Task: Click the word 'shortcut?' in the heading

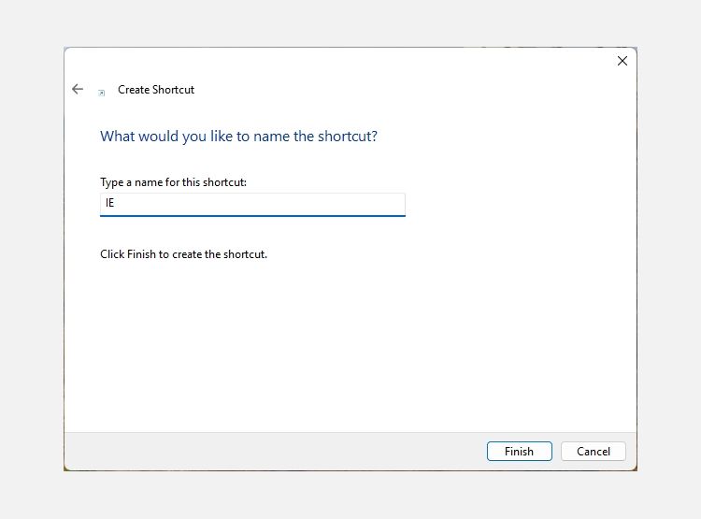Action: pyautogui.click(x=346, y=137)
